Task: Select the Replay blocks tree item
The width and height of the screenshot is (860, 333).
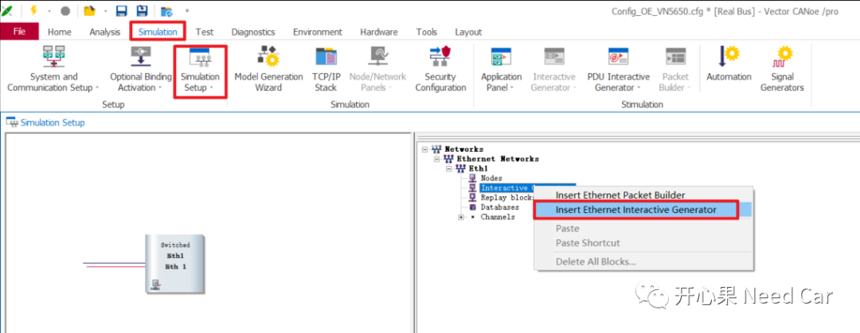Action: pos(506,198)
